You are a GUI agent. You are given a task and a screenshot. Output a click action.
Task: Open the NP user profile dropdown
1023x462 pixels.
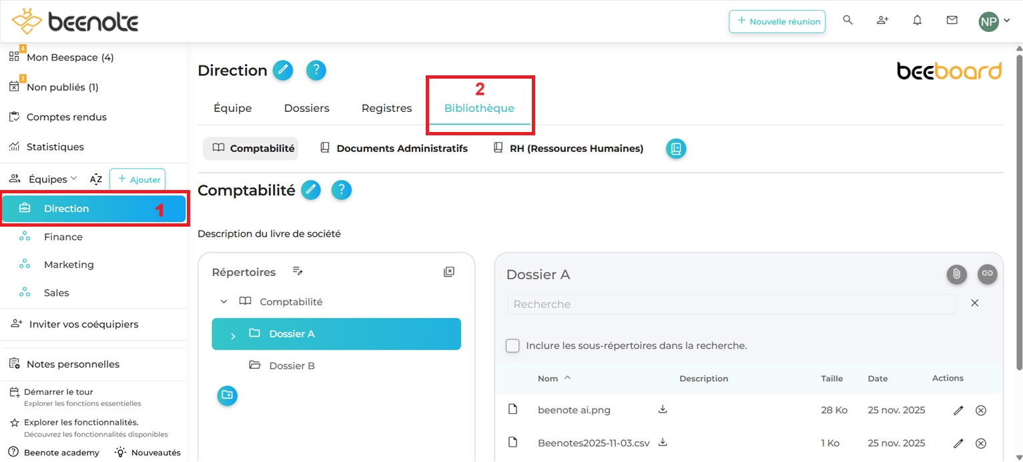coord(994,21)
